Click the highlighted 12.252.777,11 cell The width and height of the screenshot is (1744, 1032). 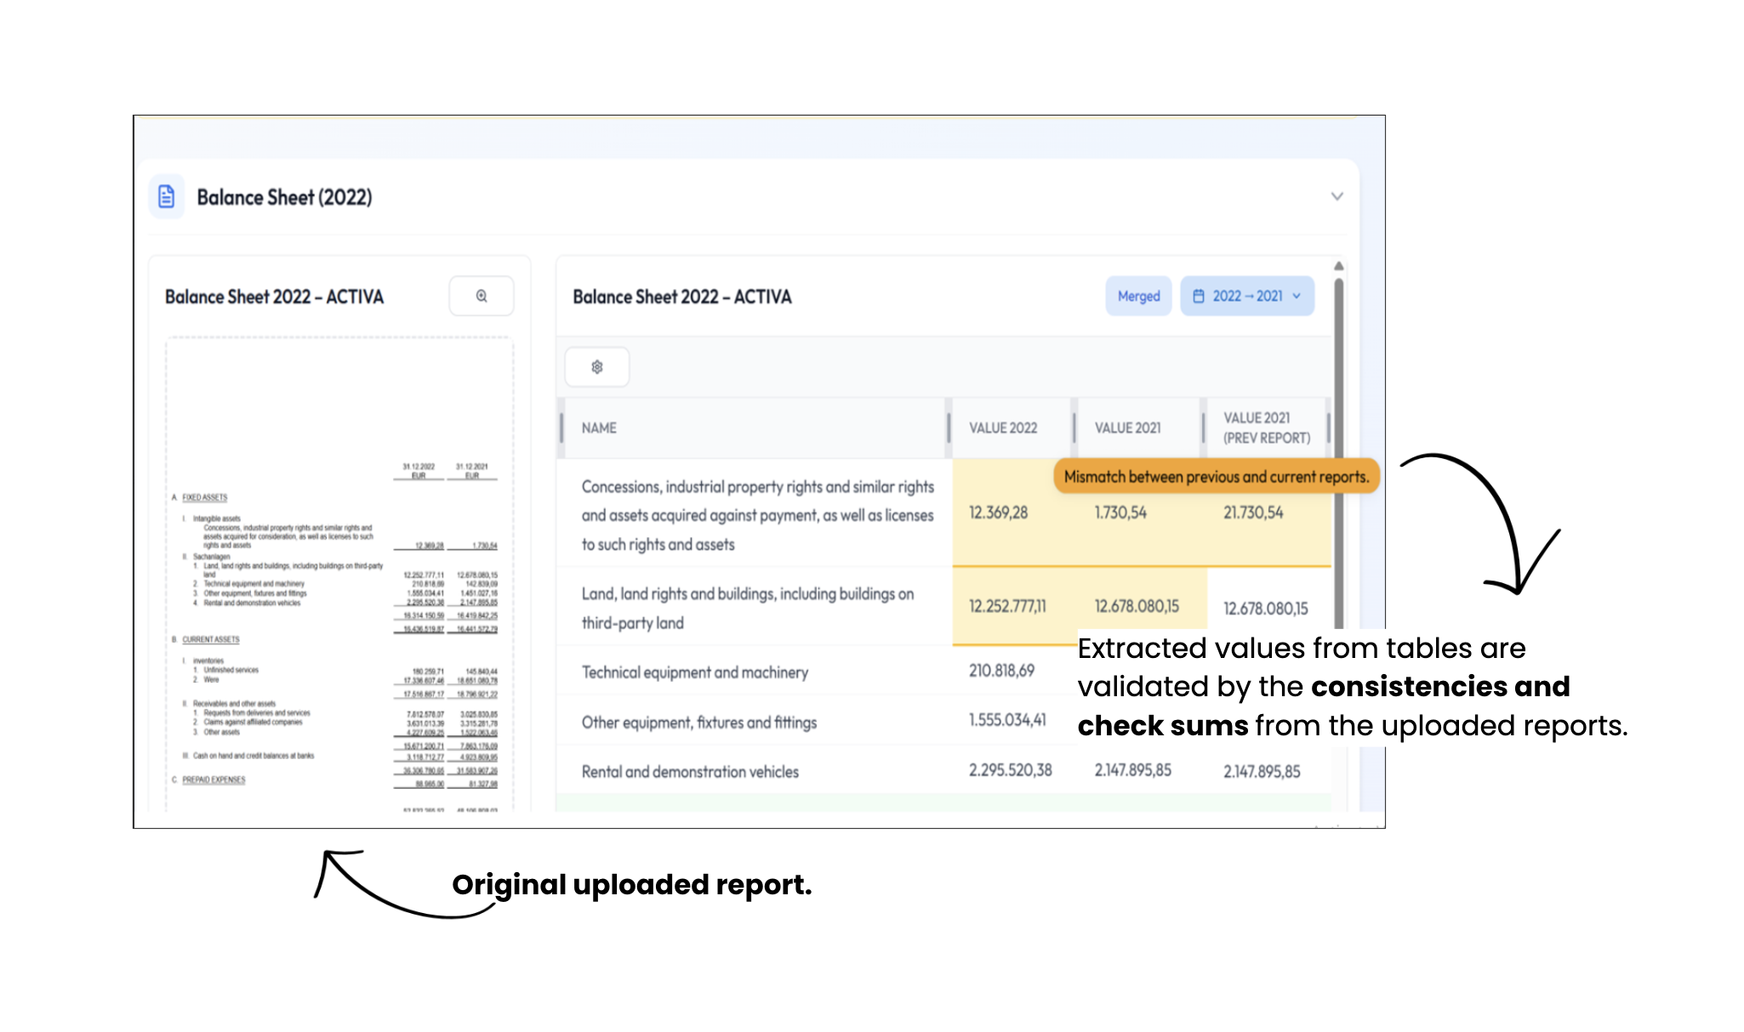point(1010,606)
